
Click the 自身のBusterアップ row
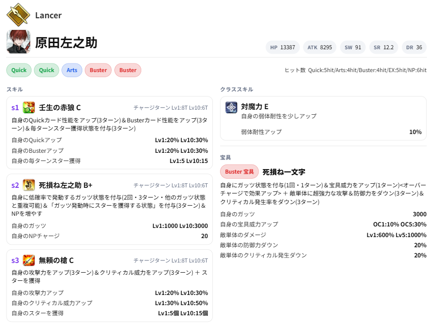110,151
